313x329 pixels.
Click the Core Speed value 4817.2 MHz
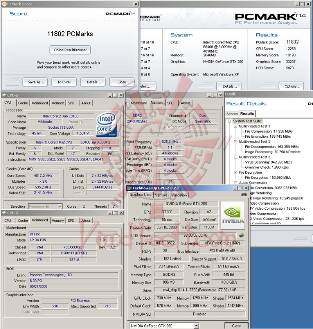click(43, 176)
